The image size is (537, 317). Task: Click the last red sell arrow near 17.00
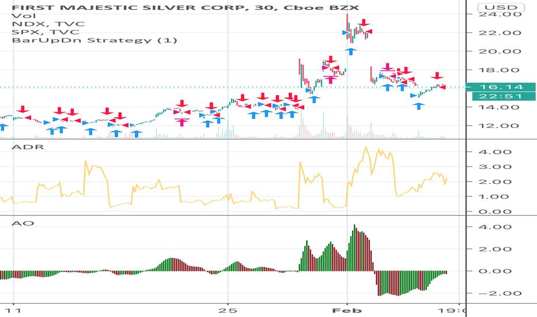[x=437, y=76]
